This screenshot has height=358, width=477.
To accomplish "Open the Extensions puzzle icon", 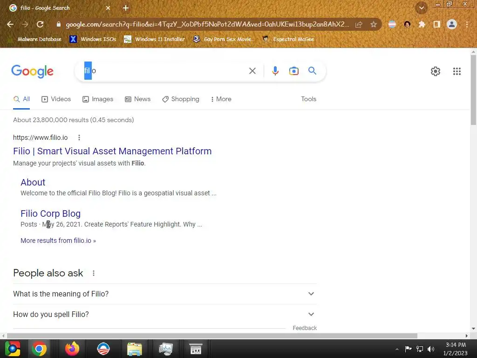I will pos(422,24).
